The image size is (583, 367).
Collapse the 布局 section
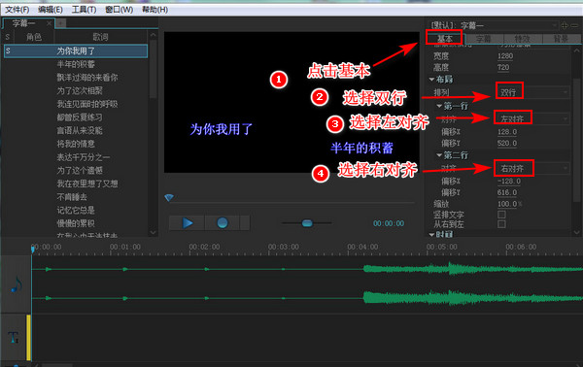431,79
